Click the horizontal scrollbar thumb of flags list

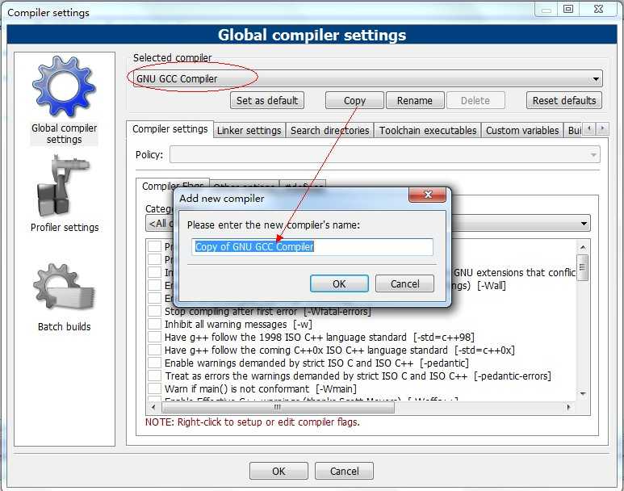tap(278, 407)
